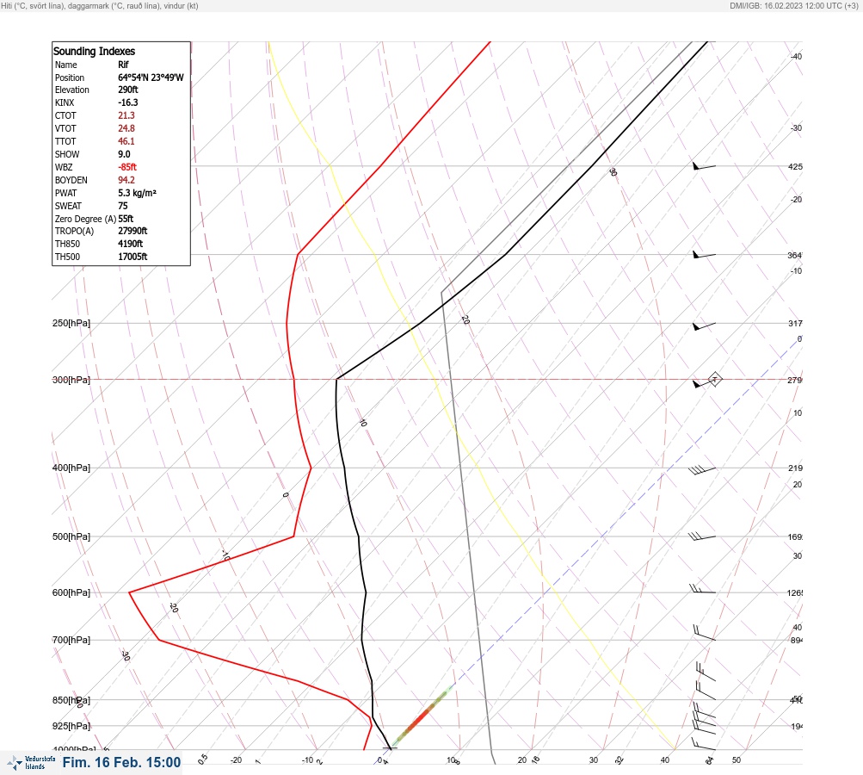
Task: Click the CTOT value 21.3
Action: [x=126, y=115]
